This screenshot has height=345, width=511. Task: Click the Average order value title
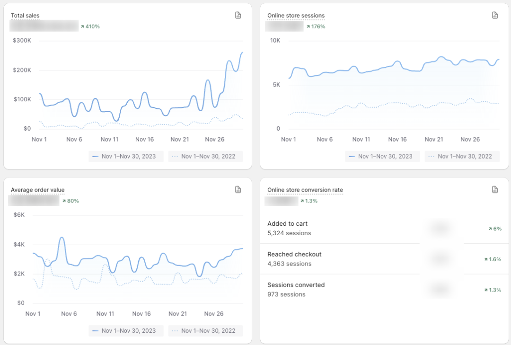(37, 190)
